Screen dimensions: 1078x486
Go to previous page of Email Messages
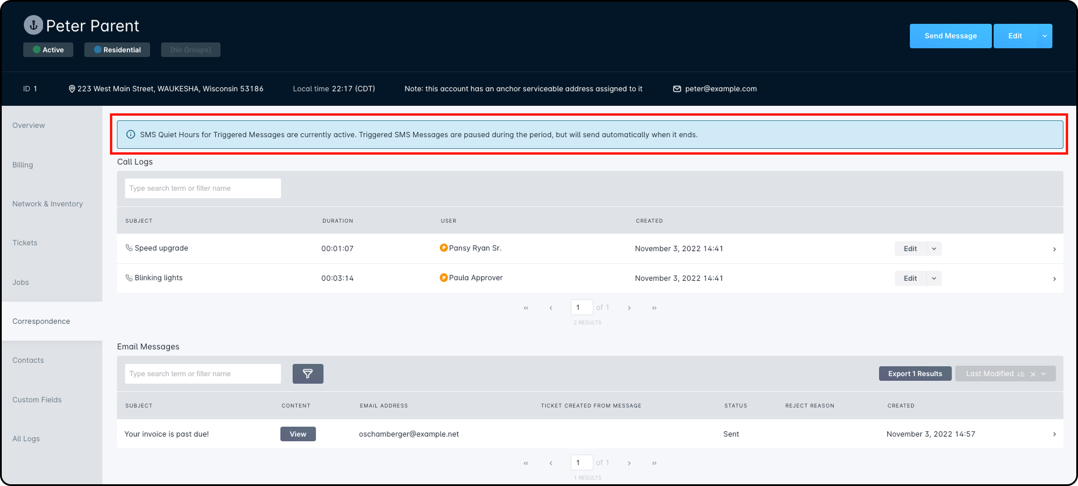click(551, 463)
